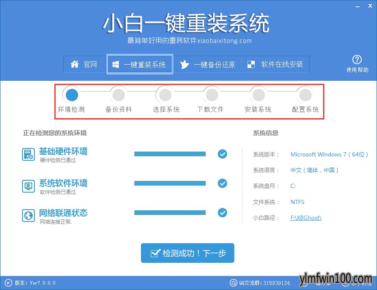Click the 版本: Ver7.0.0.0 status text
The image size is (377, 290).
pos(35,282)
